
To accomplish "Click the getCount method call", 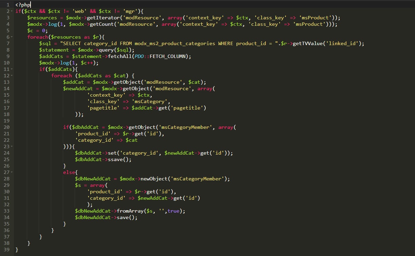I will (102, 24).
